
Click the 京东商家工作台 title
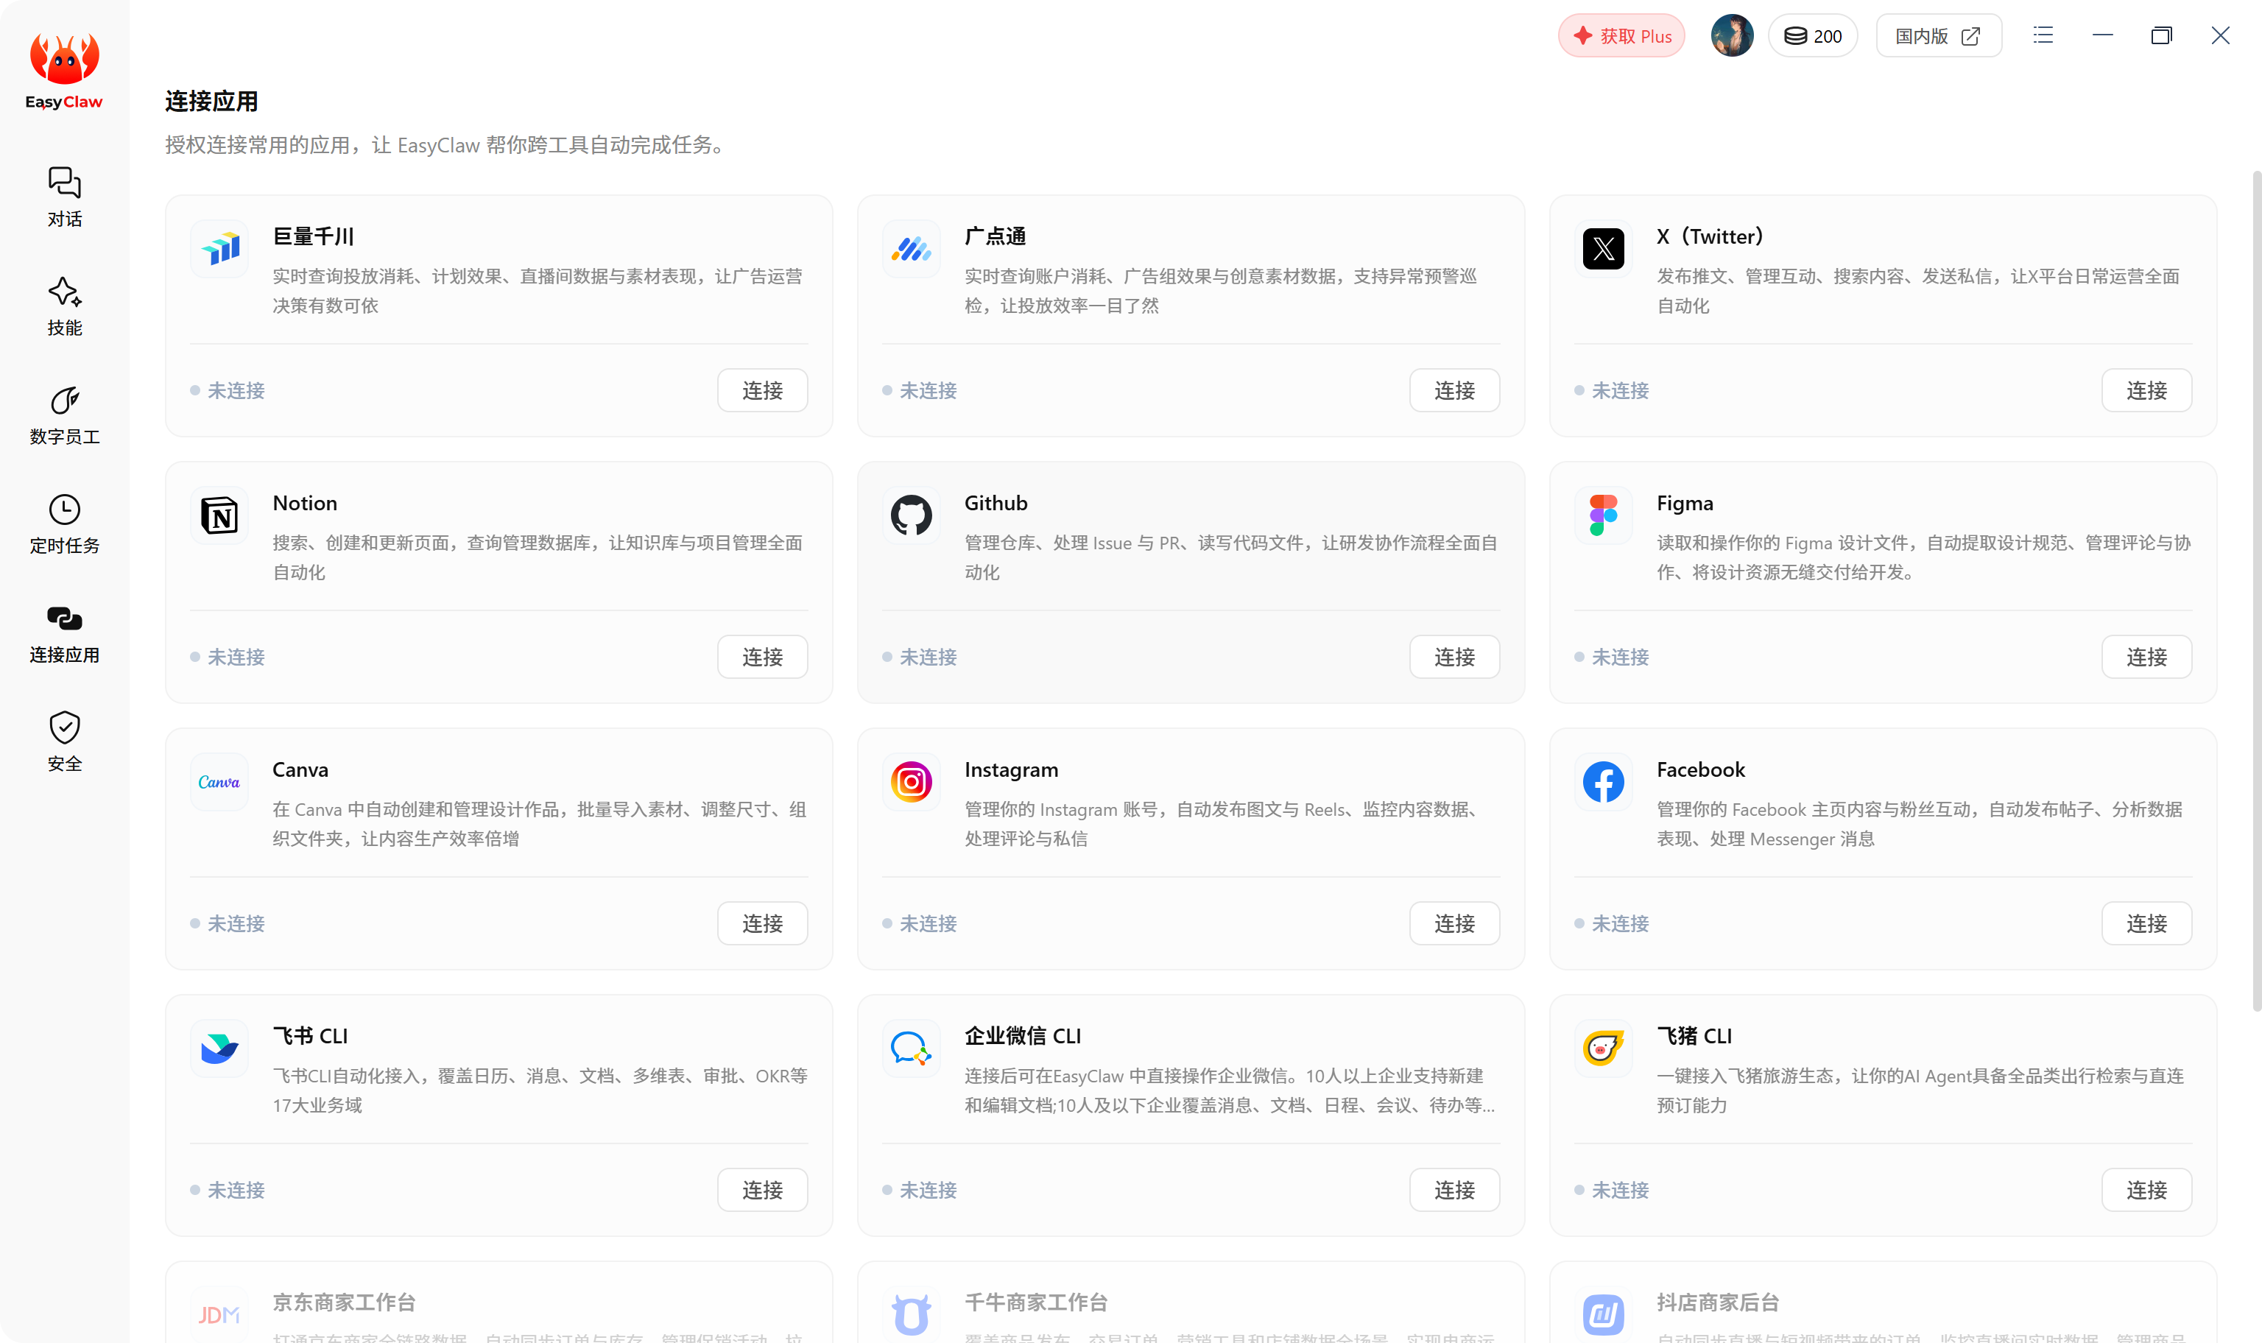click(344, 1303)
